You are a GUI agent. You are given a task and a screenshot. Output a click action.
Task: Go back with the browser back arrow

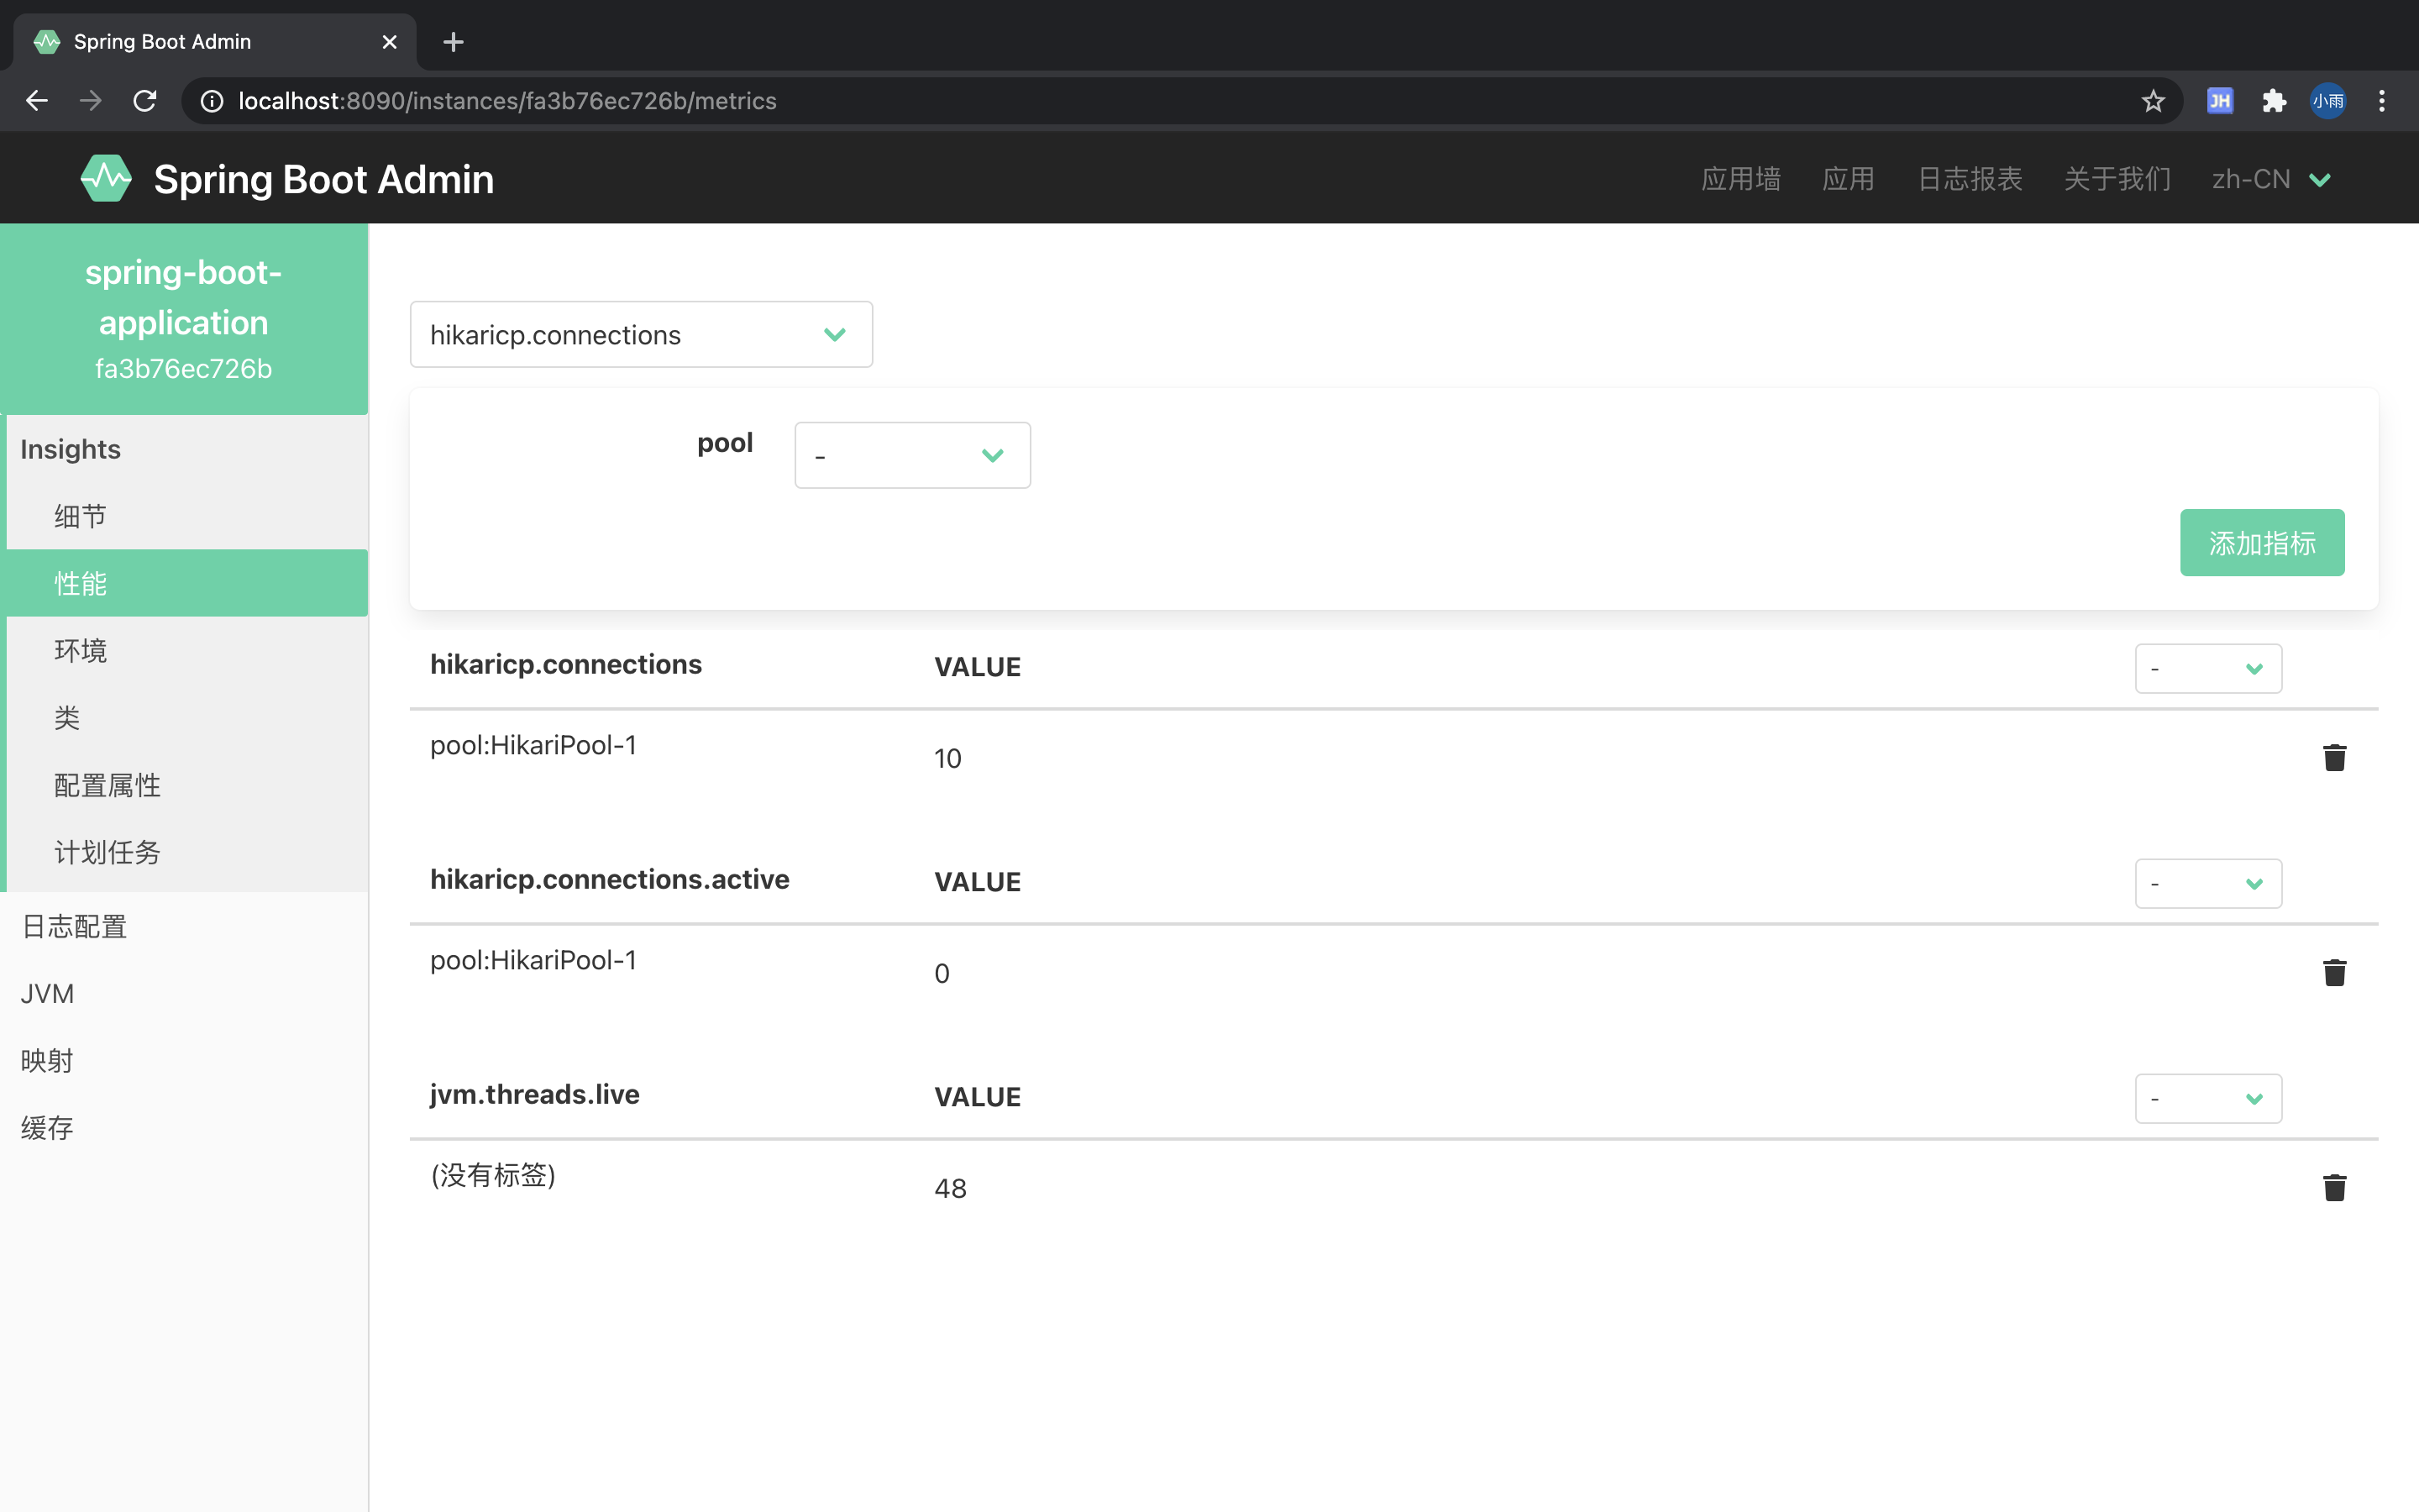(37, 101)
